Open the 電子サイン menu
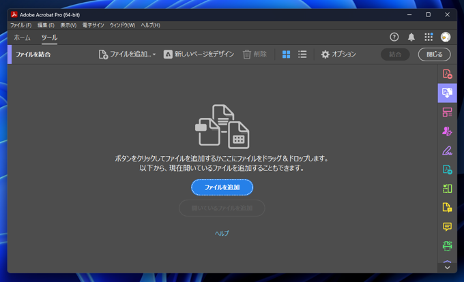464x282 pixels. [93, 25]
